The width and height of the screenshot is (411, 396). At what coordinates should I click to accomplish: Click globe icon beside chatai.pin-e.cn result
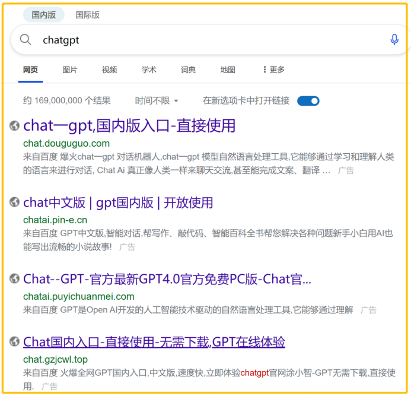pyautogui.click(x=14, y=202)
